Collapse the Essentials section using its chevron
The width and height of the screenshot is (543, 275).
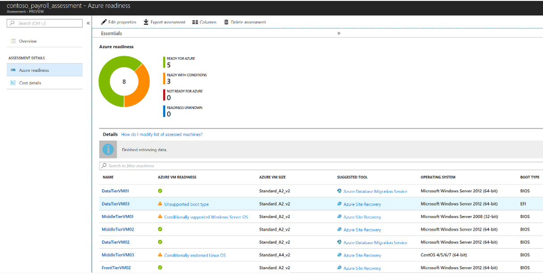tap(339, 33)
